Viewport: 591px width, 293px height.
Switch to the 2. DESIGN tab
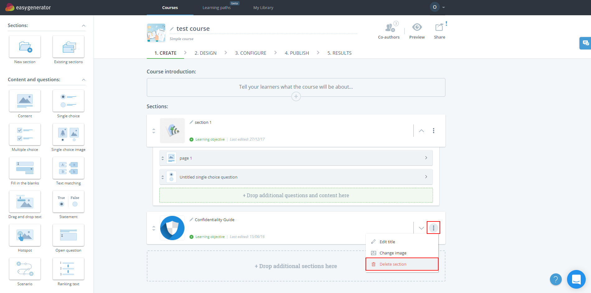(x=205, y=53)
